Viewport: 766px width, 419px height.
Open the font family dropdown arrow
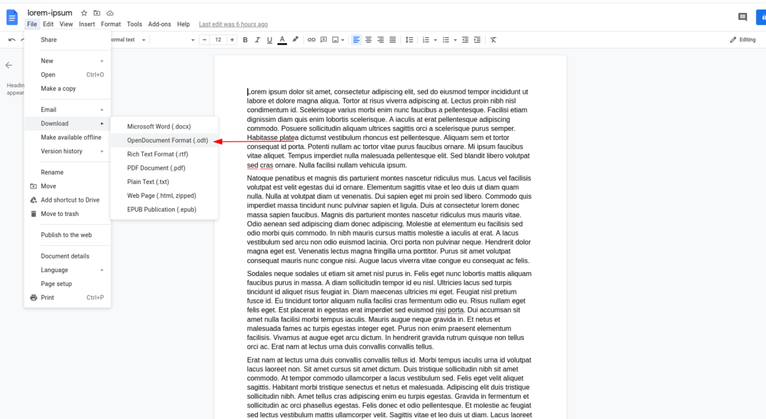pyautogui.click(x=193, y=40)
